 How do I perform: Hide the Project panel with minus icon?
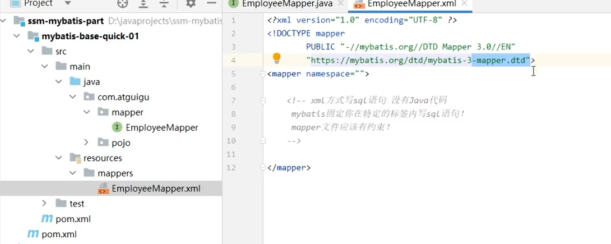click(211, 3)
